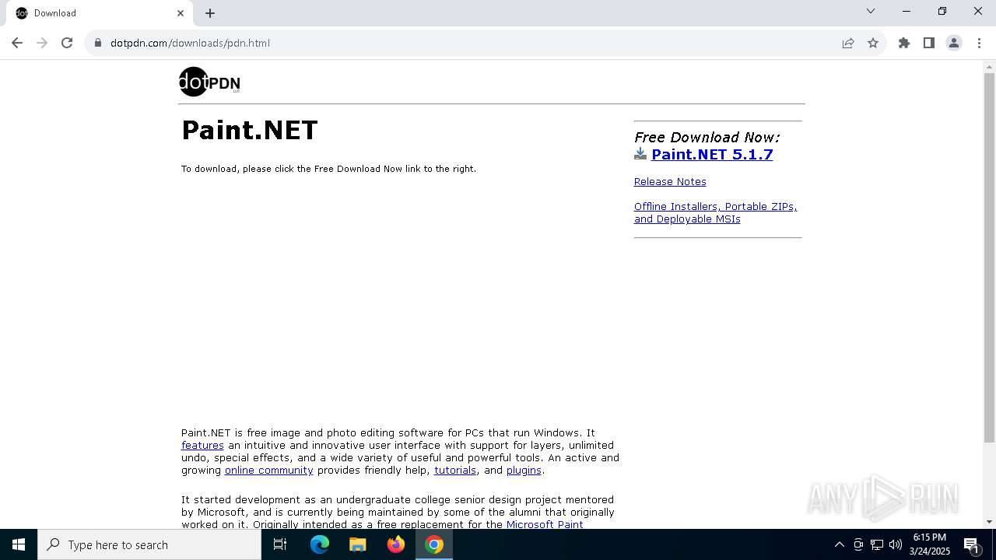The width and height of the screenshot is (996, 560).
Task: Click the taskbar search box
Action: tap(149, 544)
